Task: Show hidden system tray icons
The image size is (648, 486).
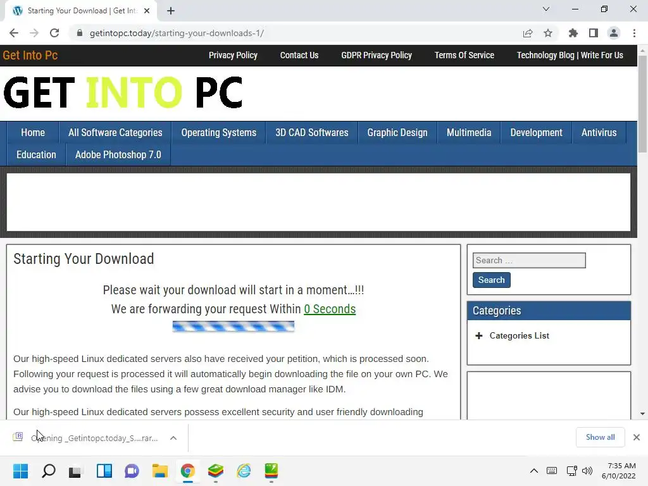Action: pos(534,471)
